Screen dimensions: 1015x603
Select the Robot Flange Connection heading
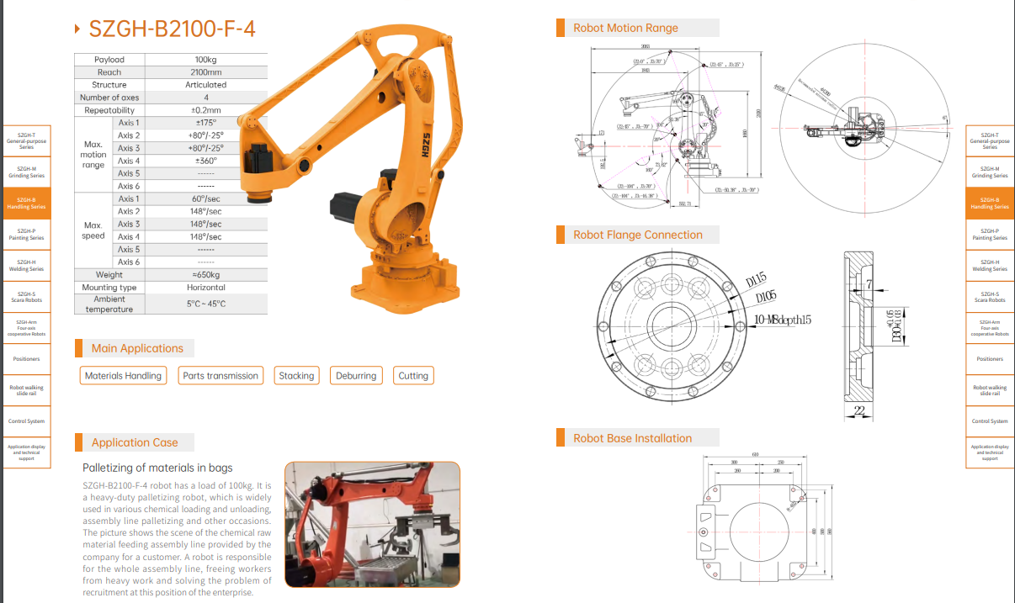tap(638, 235)
